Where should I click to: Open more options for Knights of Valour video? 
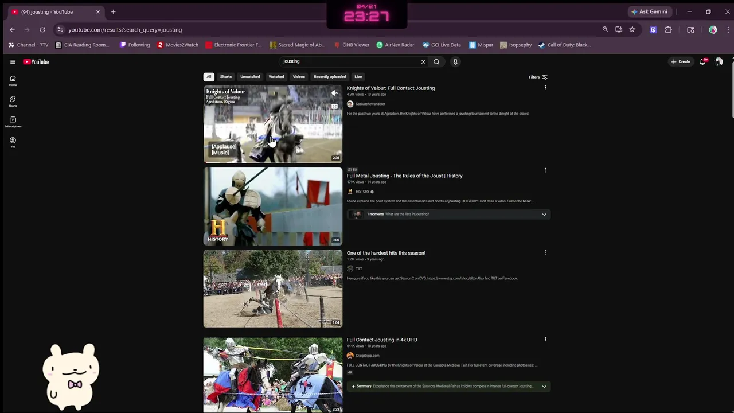pyautogui.click(x=545, y=88)
